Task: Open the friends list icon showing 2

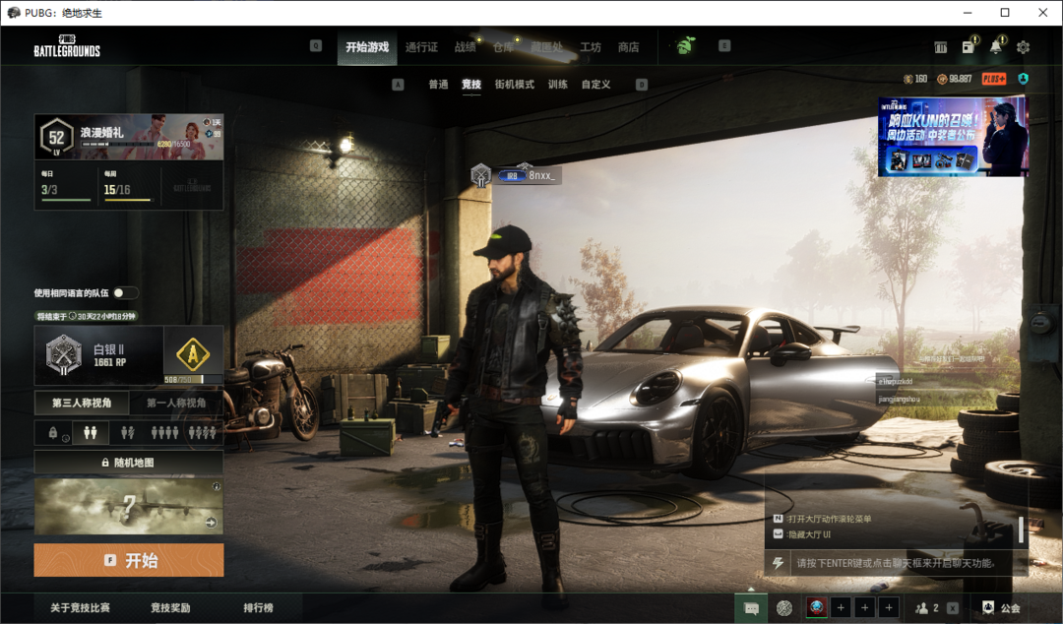Action: click(926, 607)
